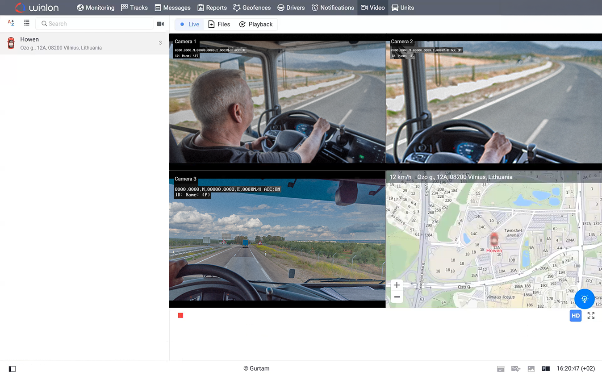Viewport: 602px width, 376px height.
Task: Click the 16:20:47 (+02) clock
Action: pos(576,369)
